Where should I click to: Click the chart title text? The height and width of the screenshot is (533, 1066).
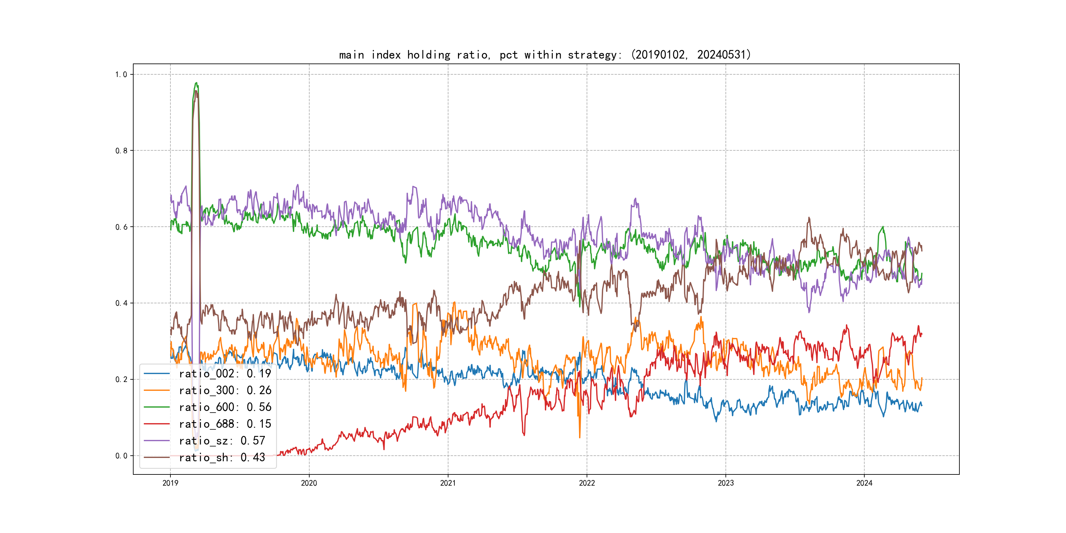point(545,55)
